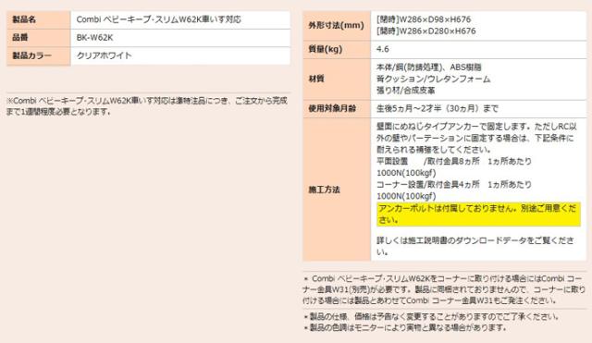
Task: Click the monitor color difference disclaimer
Action: coord(405,327)
